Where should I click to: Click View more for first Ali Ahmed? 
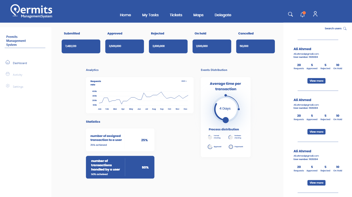pos(316,81)
